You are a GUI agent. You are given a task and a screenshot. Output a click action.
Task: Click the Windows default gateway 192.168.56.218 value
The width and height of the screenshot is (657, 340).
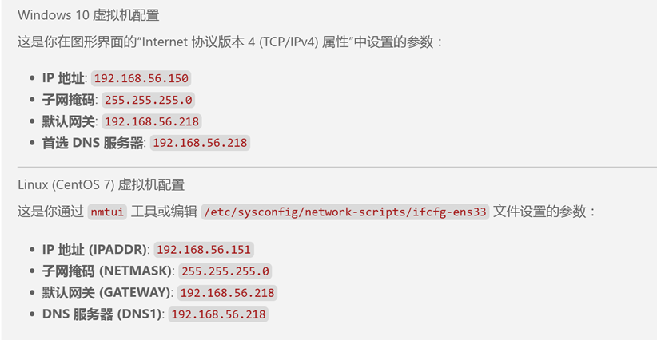coord(152,121)
